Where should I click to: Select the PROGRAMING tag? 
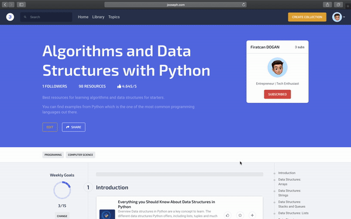point(53,155)
